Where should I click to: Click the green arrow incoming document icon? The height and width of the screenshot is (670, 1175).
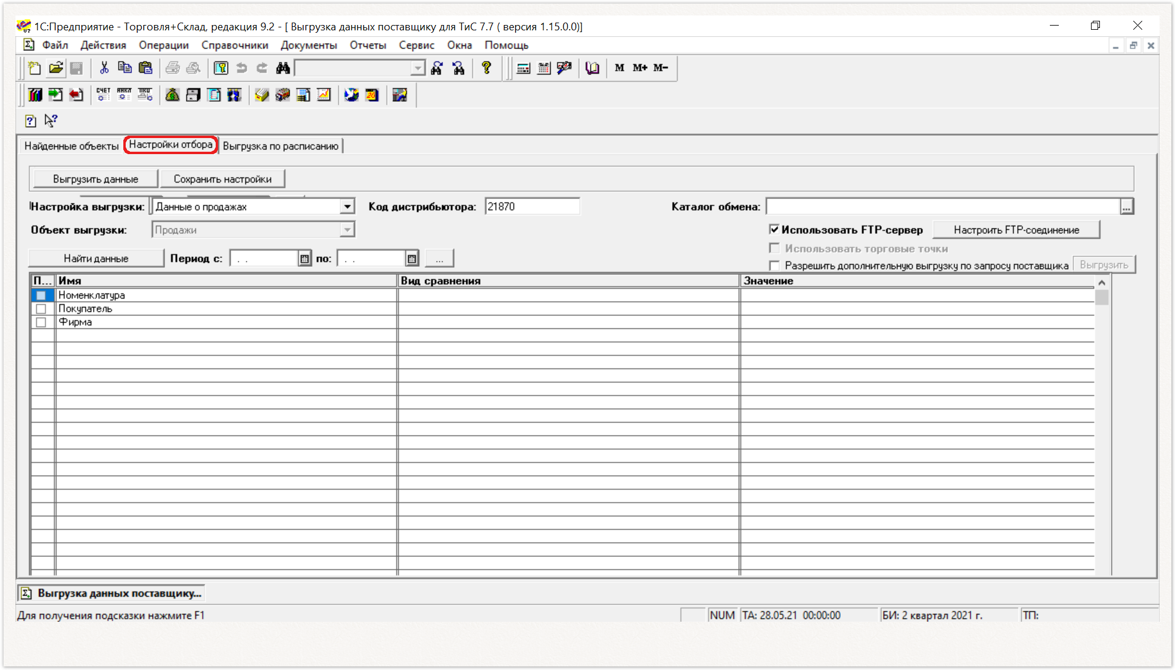[55, 95]
